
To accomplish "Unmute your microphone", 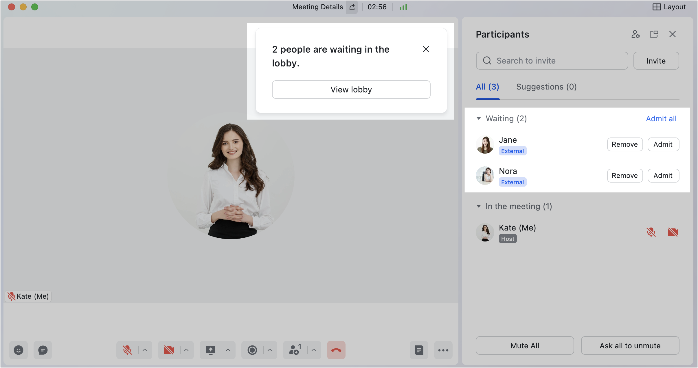I will point(127,350).
